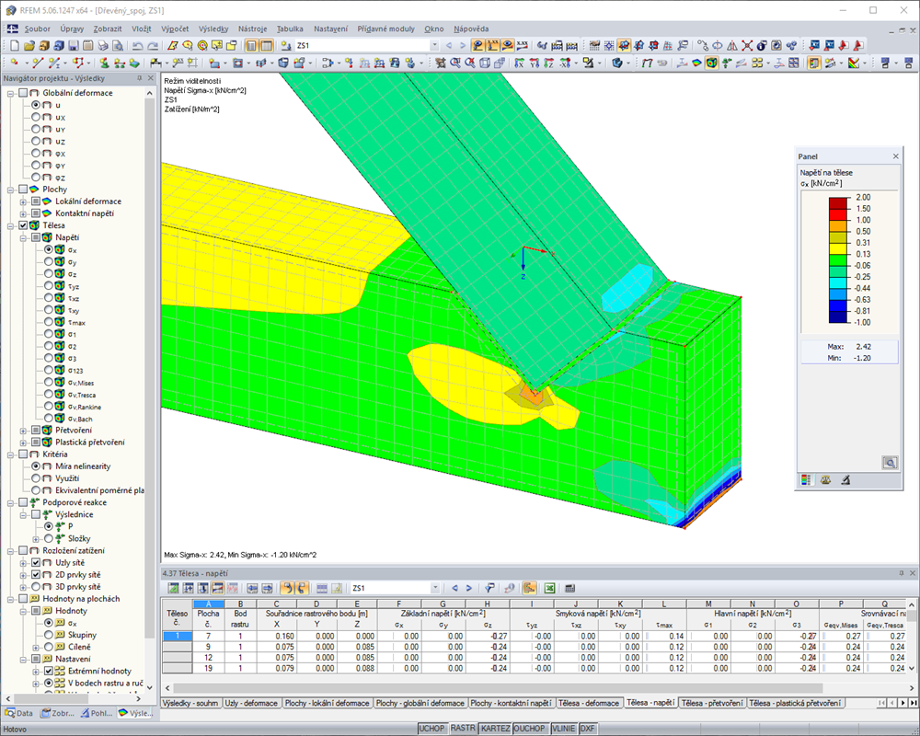
Task: Click the Excel export icon in table toolbar
Action: [x=550, y=588]
